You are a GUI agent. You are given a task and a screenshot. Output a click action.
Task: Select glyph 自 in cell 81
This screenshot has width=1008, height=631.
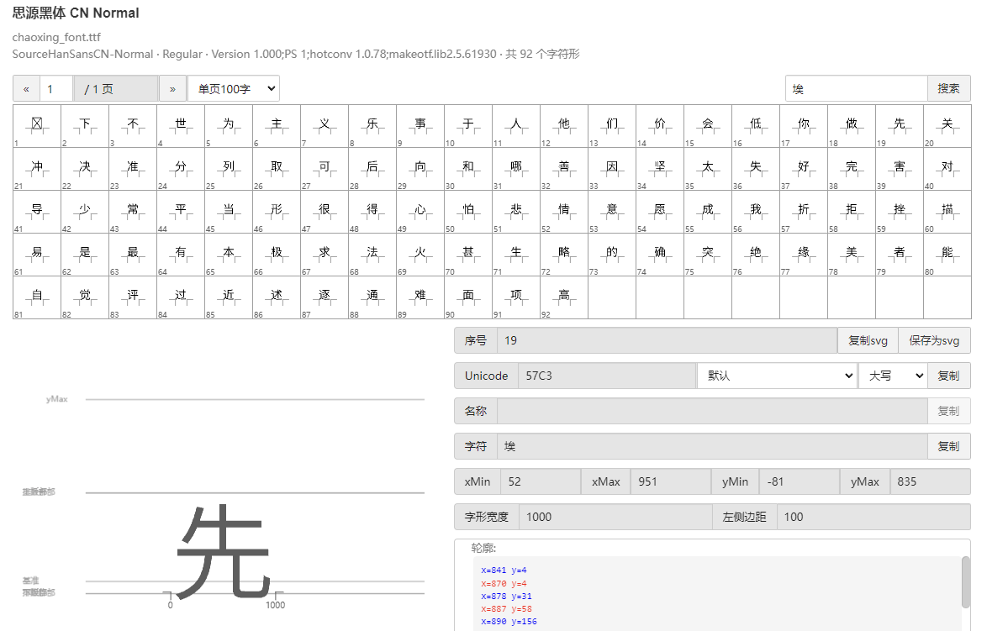tap(37, 298)
